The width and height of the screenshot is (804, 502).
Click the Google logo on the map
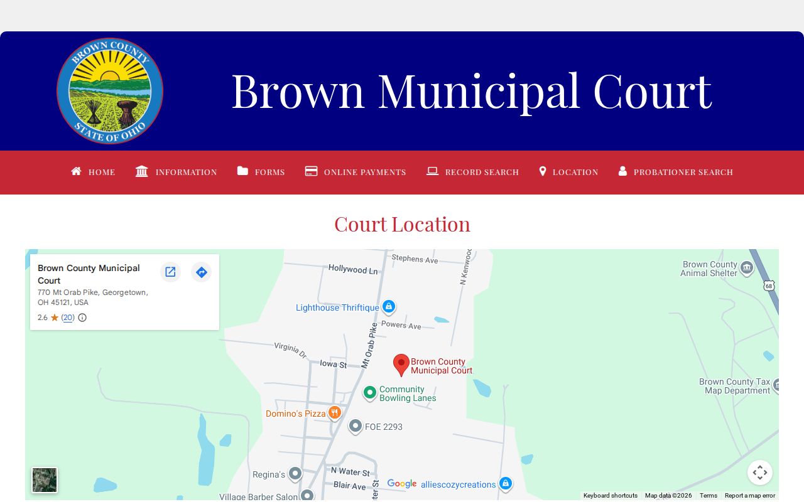(402, 484)
